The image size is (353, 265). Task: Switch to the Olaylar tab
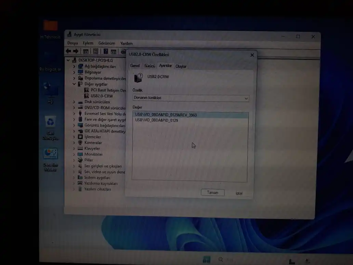coord(181,66)
